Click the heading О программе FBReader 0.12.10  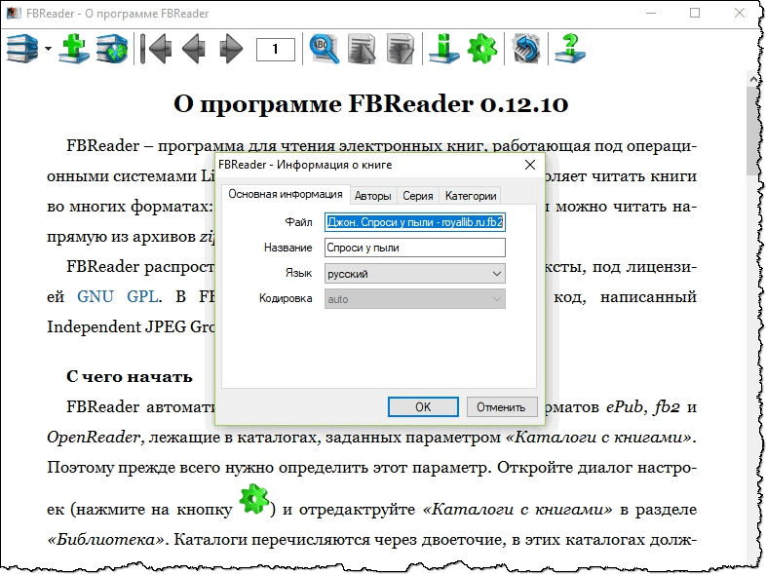pyautogui.click(x=370, y=104)
